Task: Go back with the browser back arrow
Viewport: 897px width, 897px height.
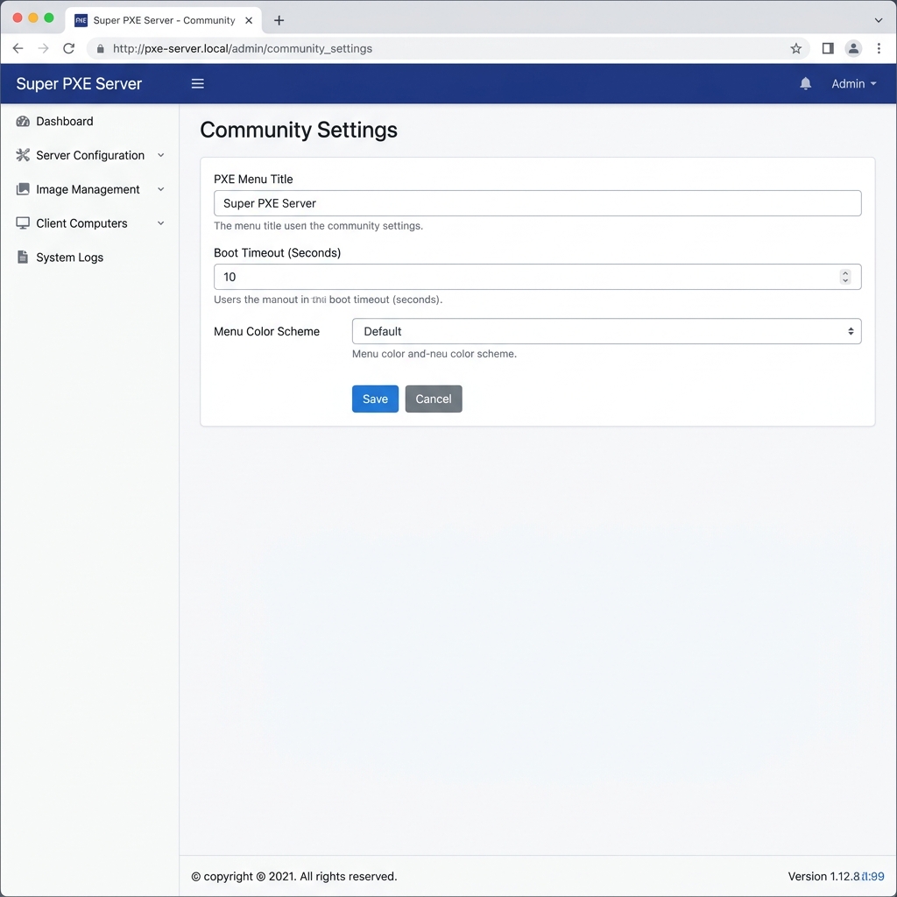Action: click(x=18, y=49)
